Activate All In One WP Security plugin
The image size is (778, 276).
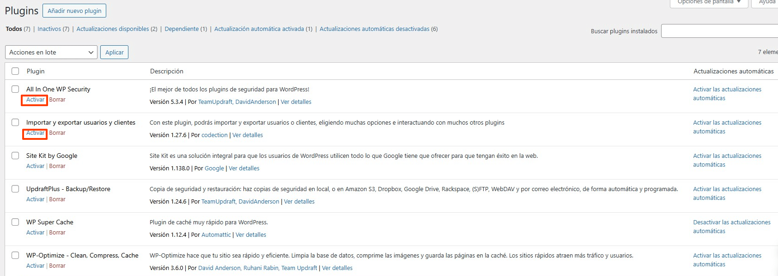click(35, 100)
